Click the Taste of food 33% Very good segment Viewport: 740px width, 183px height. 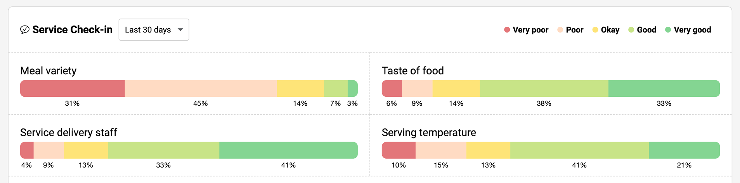click(664, 89)
